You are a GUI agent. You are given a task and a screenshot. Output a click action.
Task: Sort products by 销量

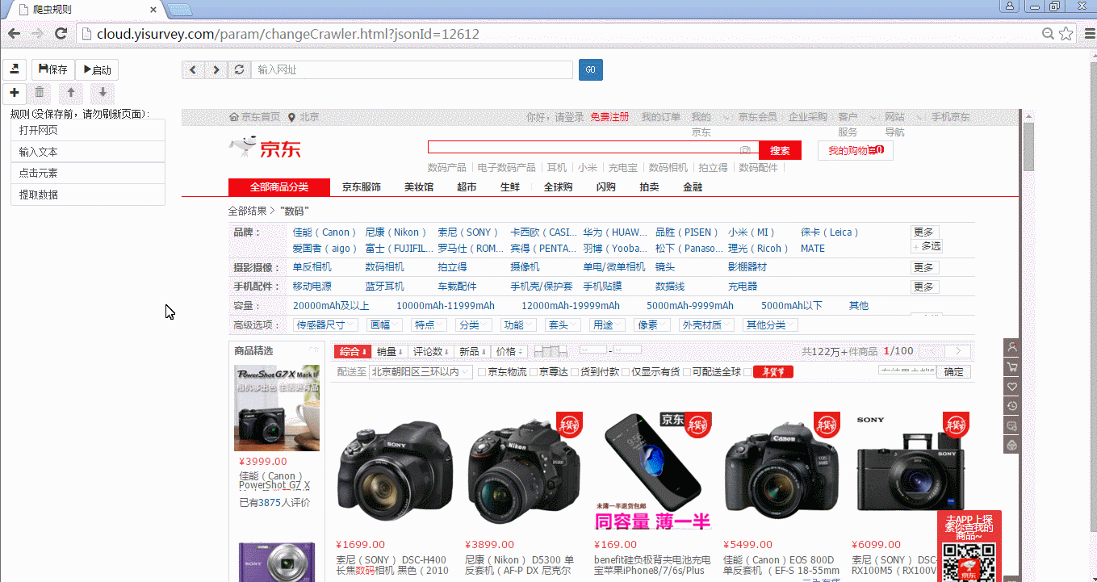(x=390, y=352)
